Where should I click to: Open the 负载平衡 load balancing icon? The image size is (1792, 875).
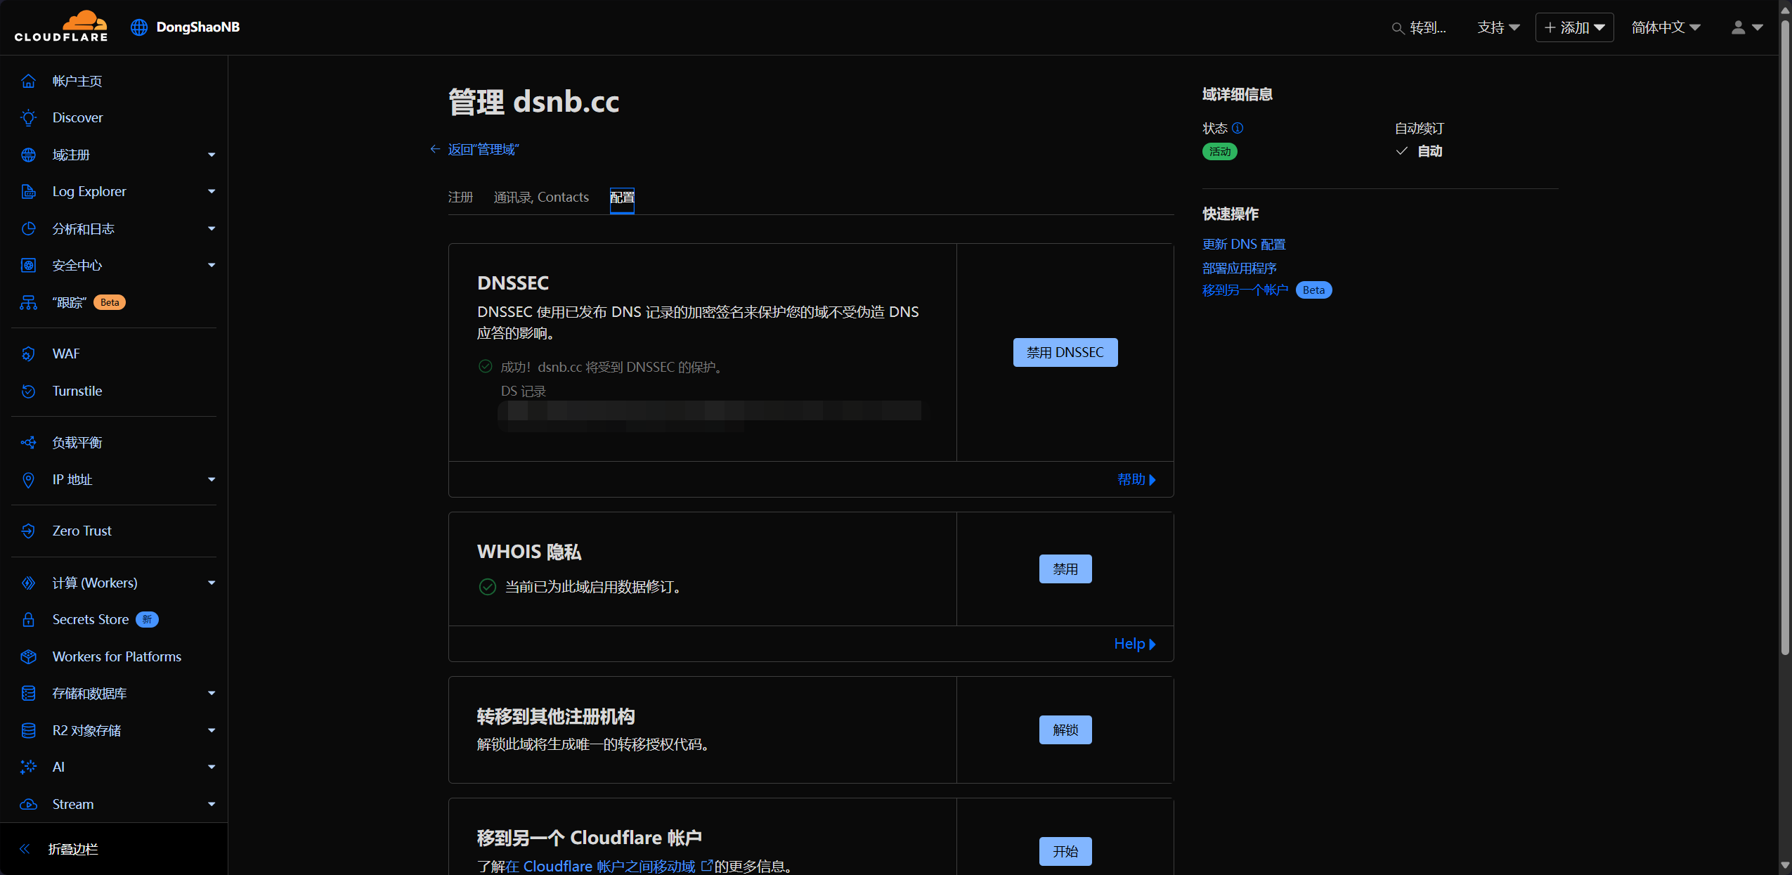[x=28, y=442]
